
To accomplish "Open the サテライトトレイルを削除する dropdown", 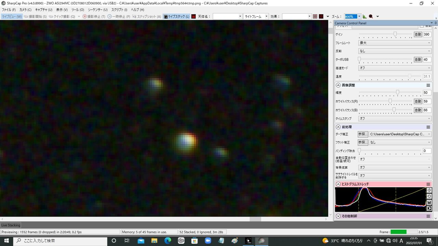I will (395, 176).
